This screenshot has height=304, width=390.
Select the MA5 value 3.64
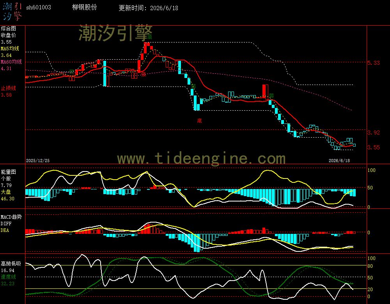[6, 55]
